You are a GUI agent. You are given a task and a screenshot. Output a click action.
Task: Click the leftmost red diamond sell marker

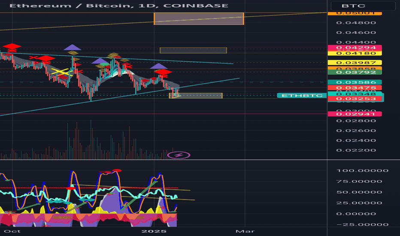point(12,46)
